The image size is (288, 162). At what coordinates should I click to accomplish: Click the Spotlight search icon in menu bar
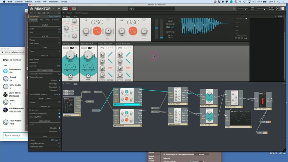coord(278,2)
